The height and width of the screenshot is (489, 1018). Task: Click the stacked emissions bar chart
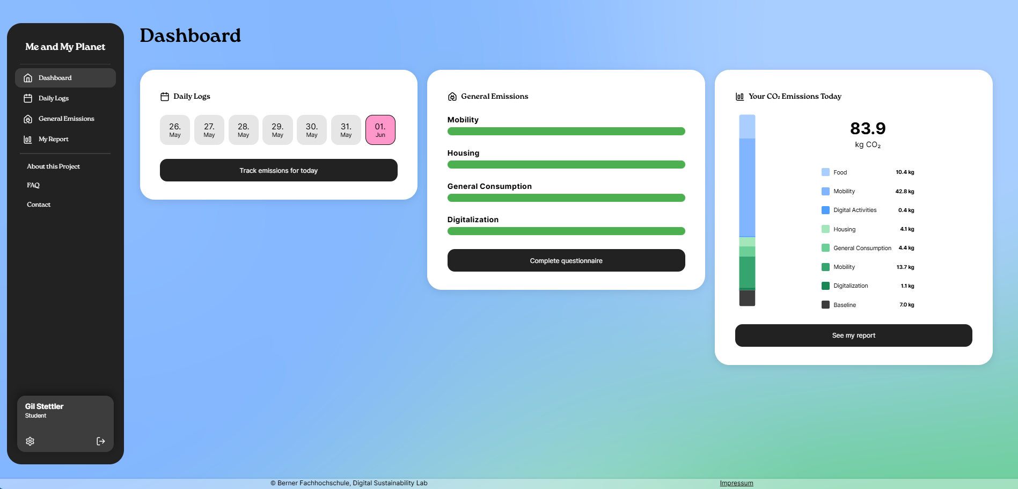pos(747,210)
